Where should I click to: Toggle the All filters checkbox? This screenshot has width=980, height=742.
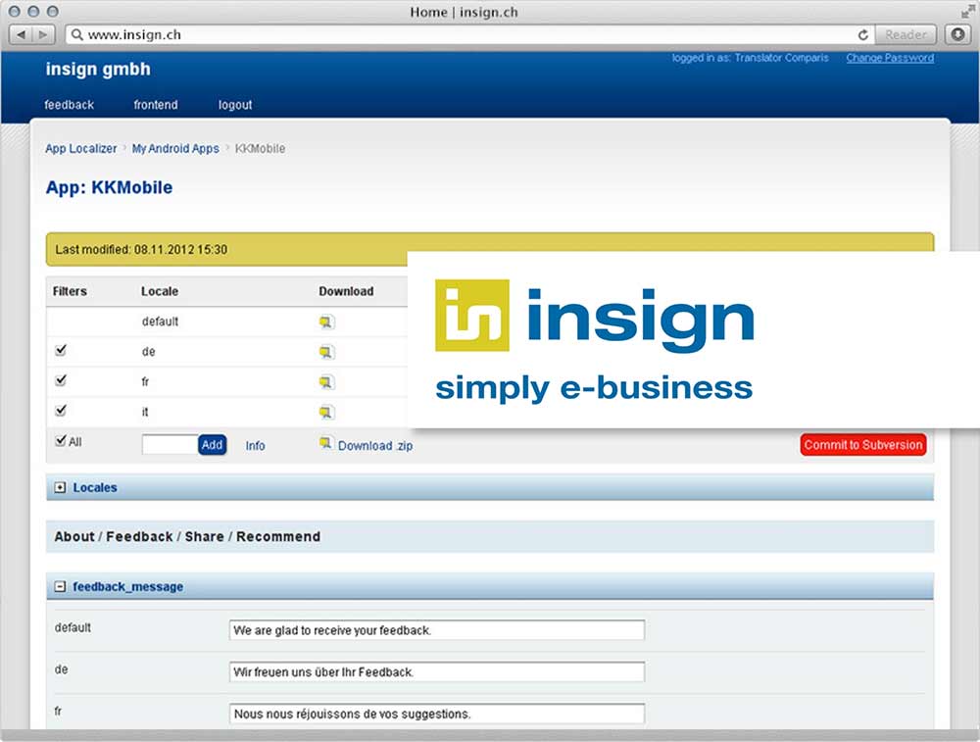coord(61,441)
